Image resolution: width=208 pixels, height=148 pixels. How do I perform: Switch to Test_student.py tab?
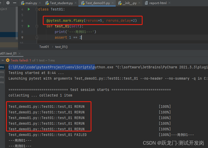61,3
